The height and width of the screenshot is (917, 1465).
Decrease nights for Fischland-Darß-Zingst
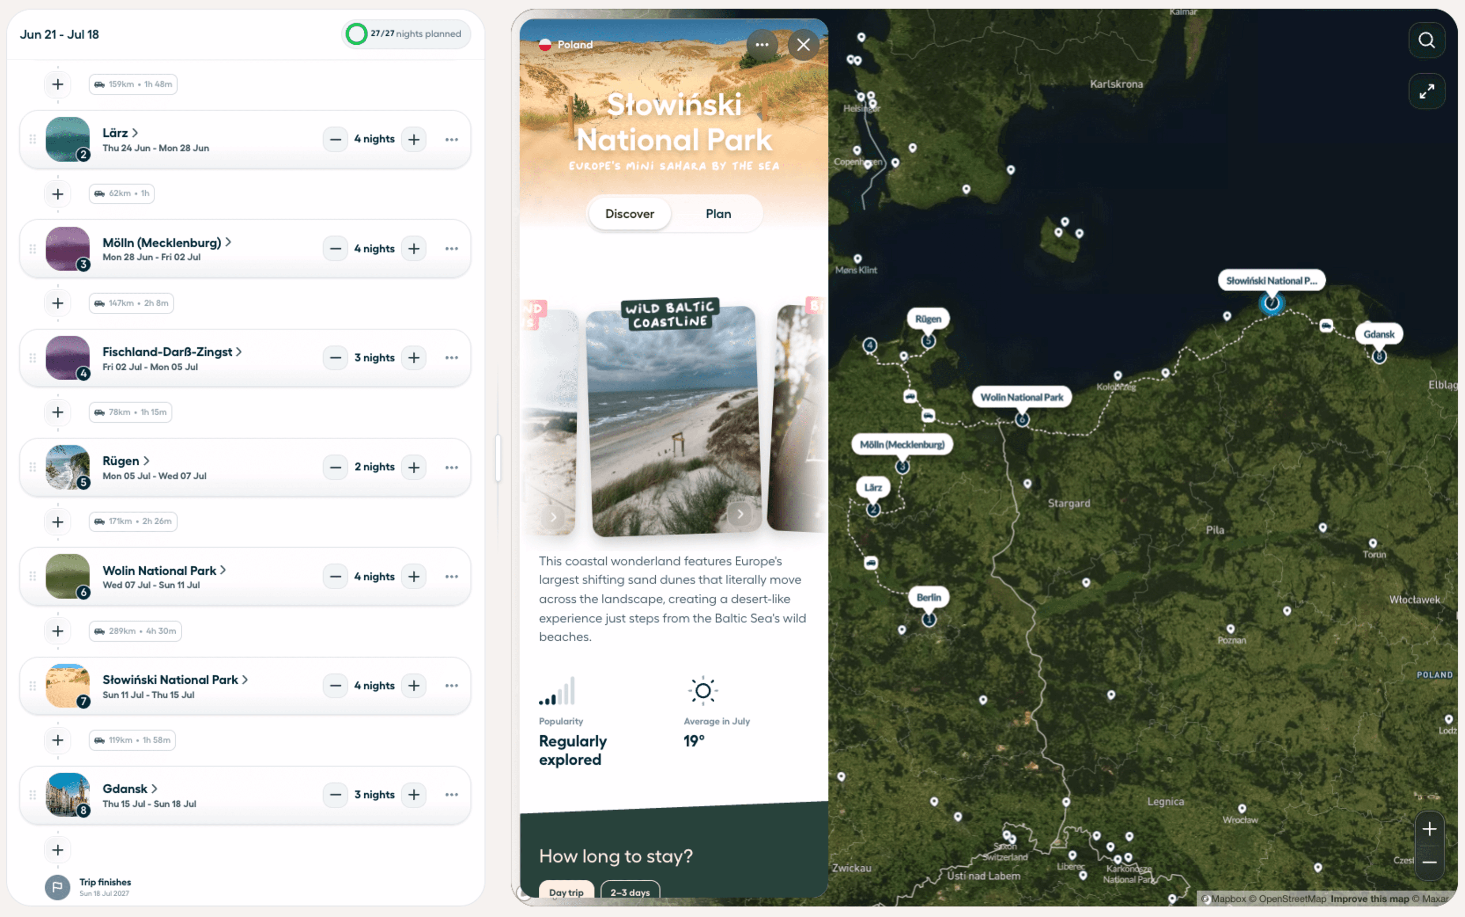point(335,358)
